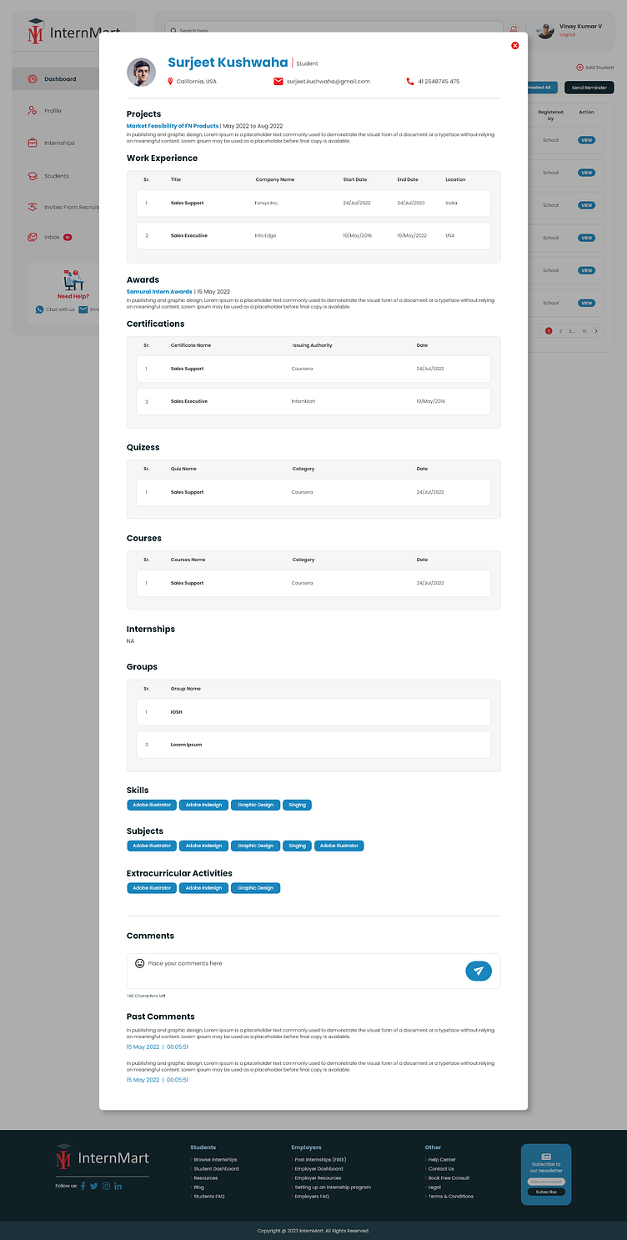This screenshot has width=627, height=1240.
Task: Click Surjeet Kushwaha's profile photo
Action: click(141, 73)
